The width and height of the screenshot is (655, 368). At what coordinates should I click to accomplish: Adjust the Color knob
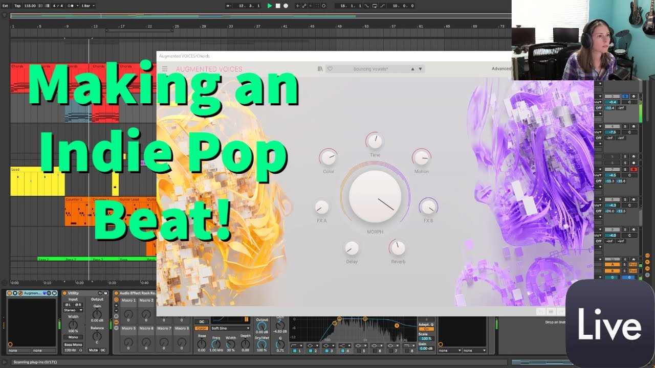[328, 157]
